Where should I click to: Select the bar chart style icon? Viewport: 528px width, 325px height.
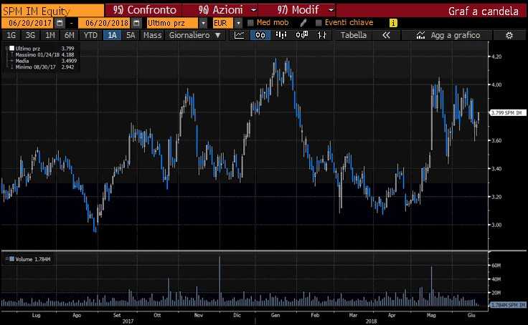coord(280,35)
